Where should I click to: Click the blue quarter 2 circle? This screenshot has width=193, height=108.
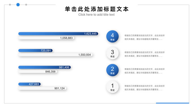(112, 70)
